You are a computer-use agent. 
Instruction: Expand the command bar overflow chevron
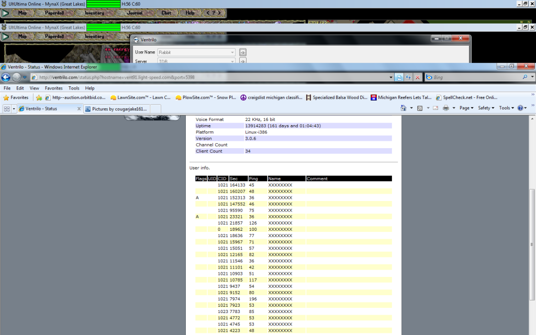click(532, 105)
